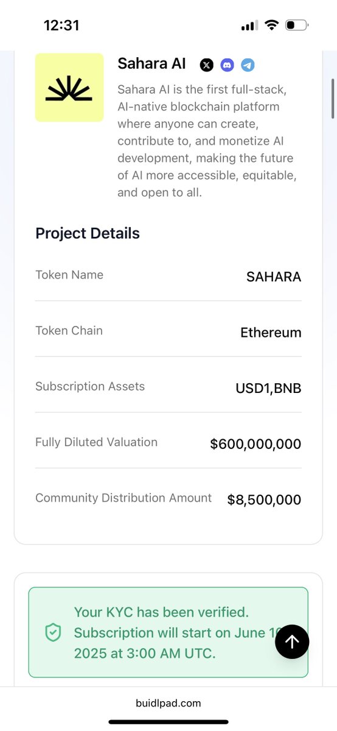Tap the Token Chain Ethereum value

(x=271, y=333)
